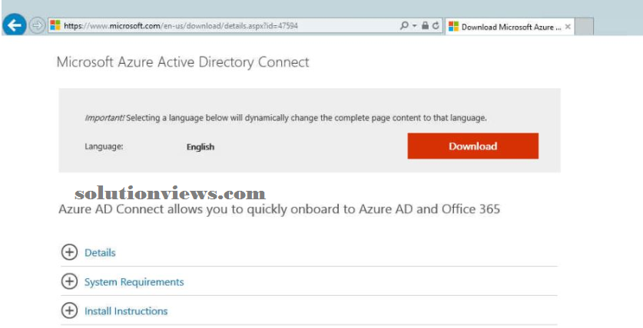
Task: Expand Details with the plus icon
Action: [69, 252]
